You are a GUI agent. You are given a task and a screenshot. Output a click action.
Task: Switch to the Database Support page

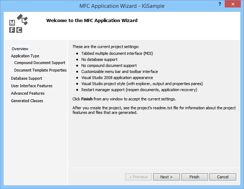[26, 78]
